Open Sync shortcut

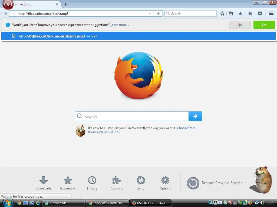[141, 183]
